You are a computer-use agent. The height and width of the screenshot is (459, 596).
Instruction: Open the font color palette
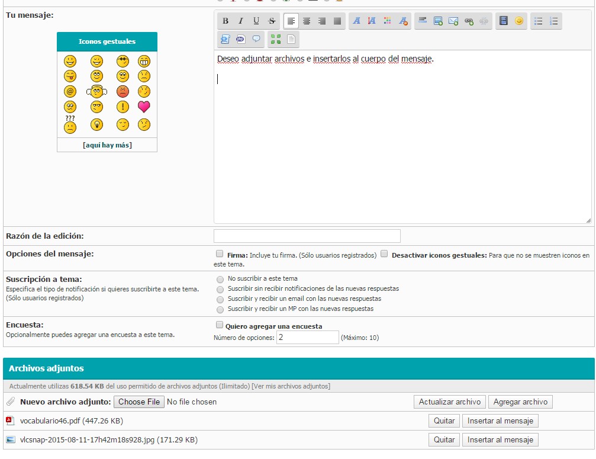point(387,21)
